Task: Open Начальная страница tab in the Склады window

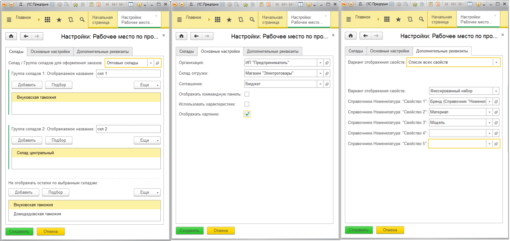Action: pyautogui.click(x=102, y=20)
